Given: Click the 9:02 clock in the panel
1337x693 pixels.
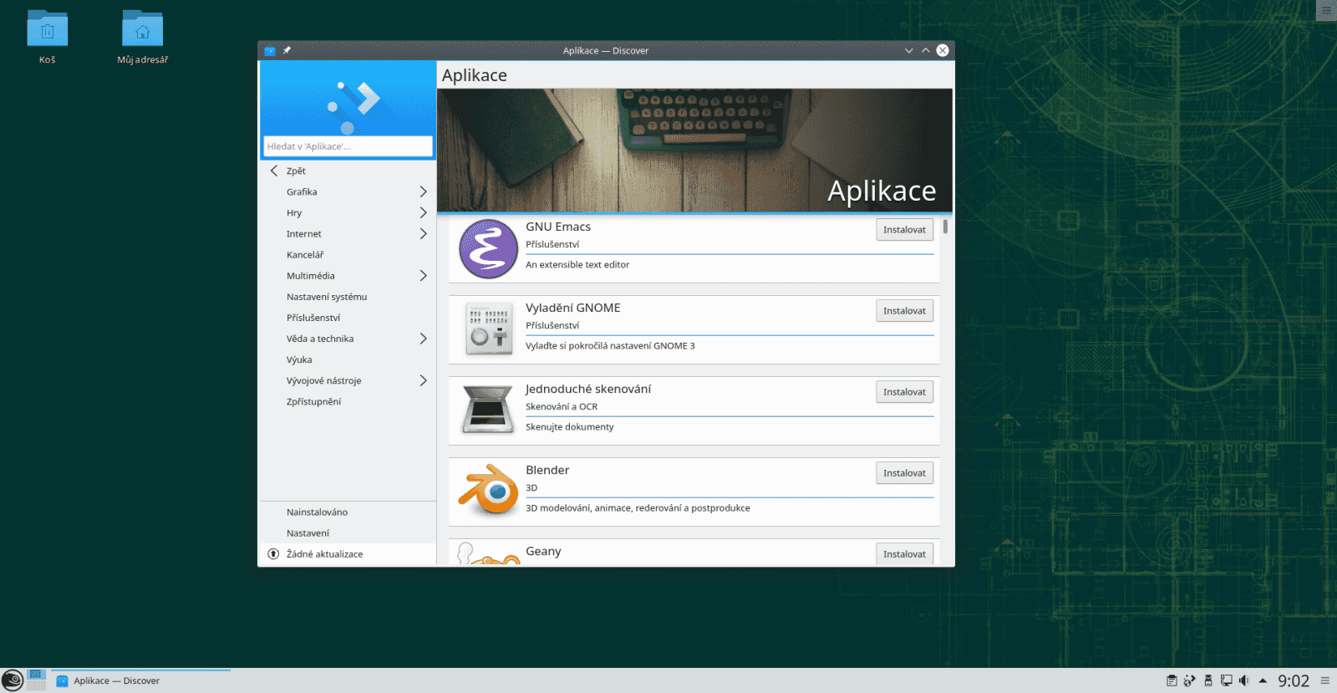Looking at the screenshot, I should pyautogui.click(x=1294, y=681).
